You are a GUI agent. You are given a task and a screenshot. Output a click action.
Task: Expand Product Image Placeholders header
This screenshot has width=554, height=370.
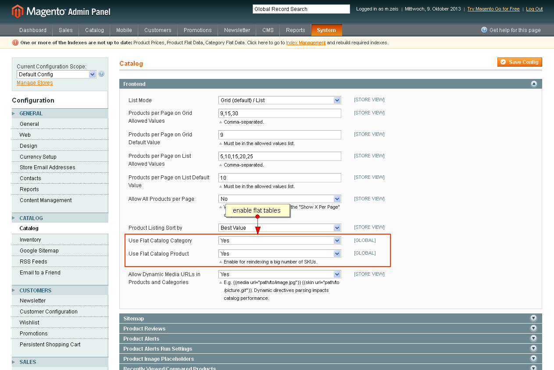331,359
